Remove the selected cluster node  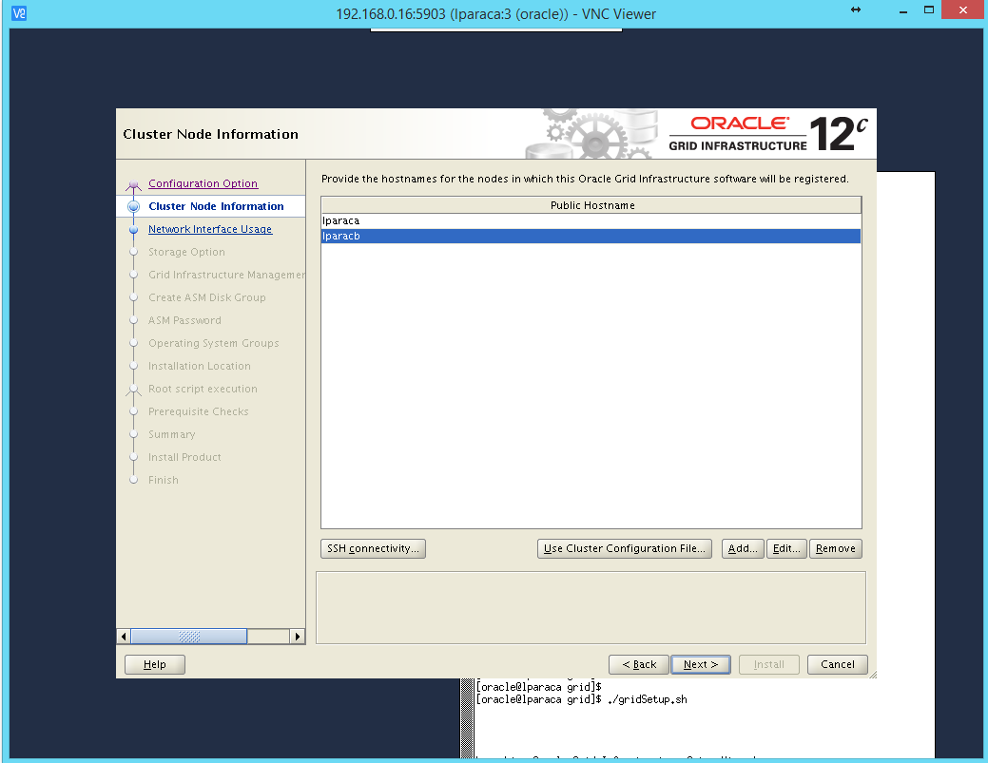click(x=836, y=548)
